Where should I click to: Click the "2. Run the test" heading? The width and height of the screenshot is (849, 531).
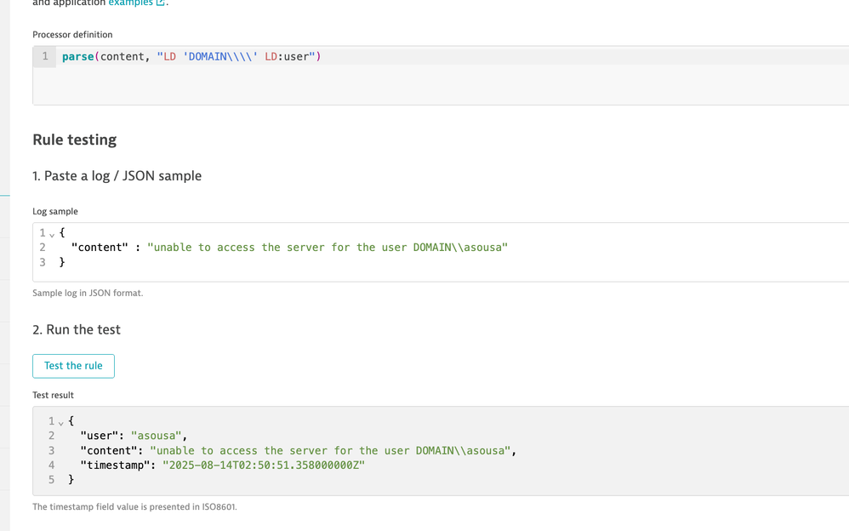(77, 329)
